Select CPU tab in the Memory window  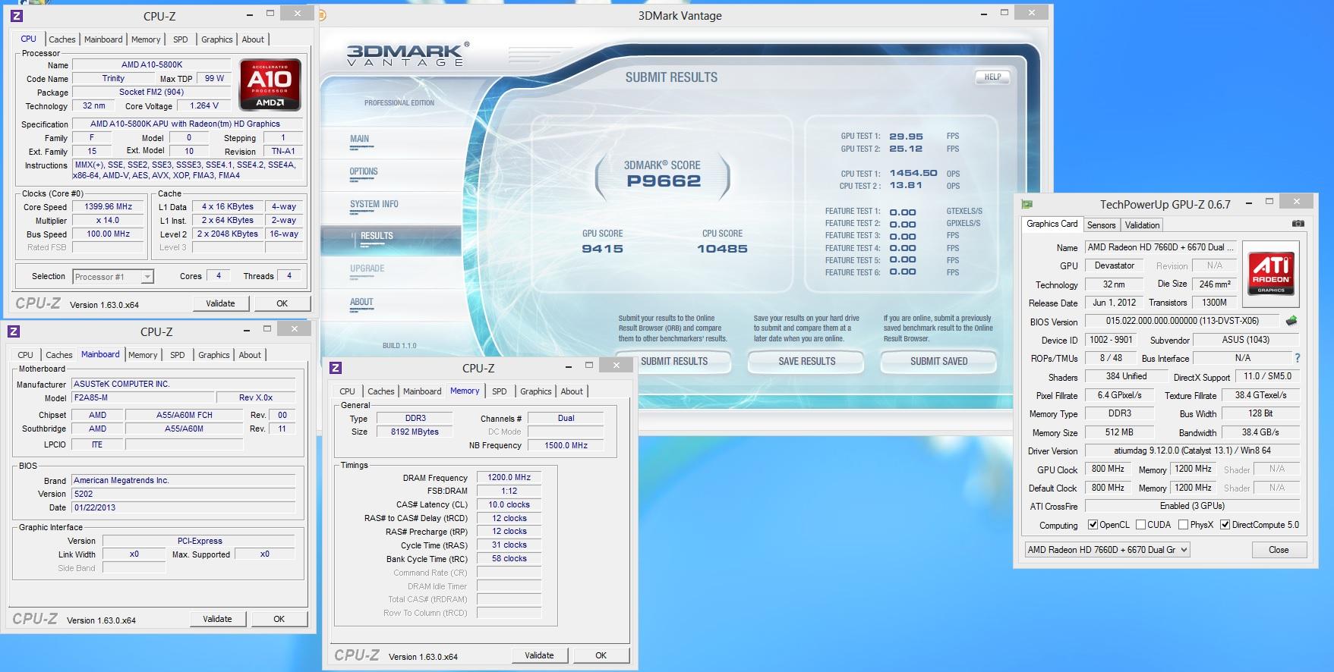pos(347,391)
